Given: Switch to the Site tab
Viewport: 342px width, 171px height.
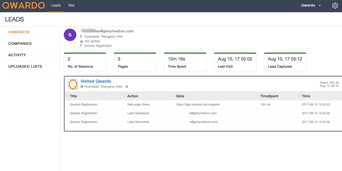Looking at the screenshot, I should pyautogui.click(x=71, y=5).
